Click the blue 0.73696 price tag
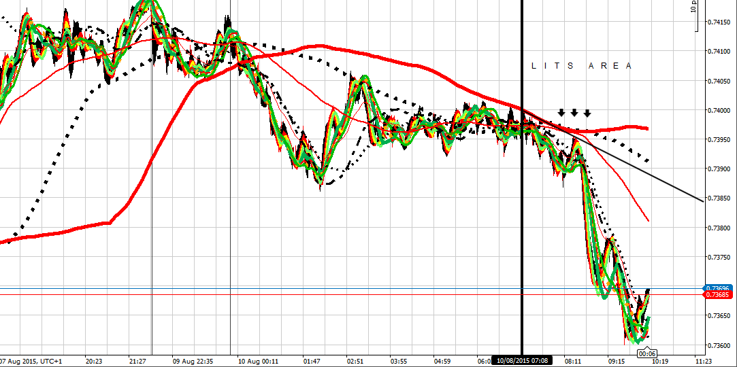Image resolution: width=737 pixels, height=367 pixels. [x=718, y=288]
